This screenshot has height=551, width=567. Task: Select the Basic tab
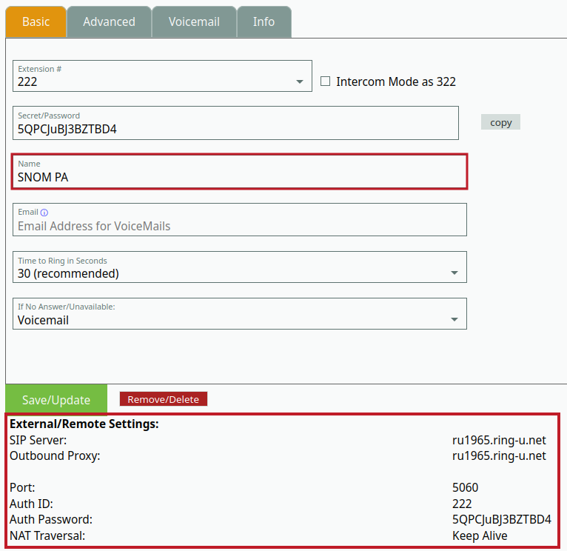36,21
